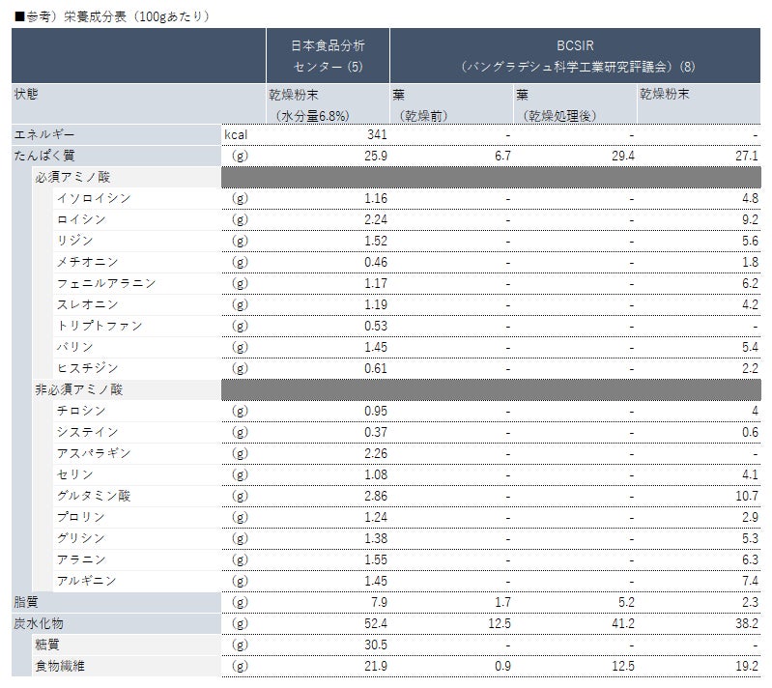Select protein value '25.9'

(x=376, y=157)
